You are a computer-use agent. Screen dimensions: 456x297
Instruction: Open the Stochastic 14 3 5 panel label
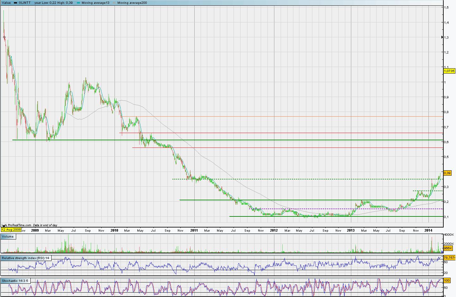(x=16, y=281)
